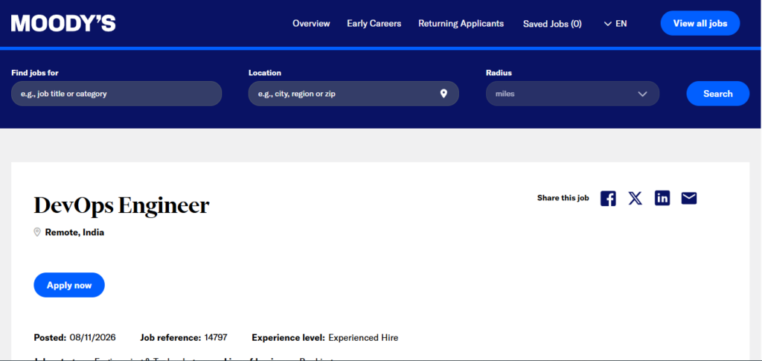
Task: Click the Search button
Action: 718,93
